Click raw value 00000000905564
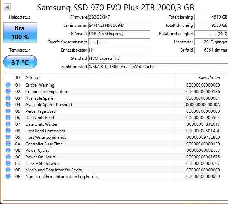The width and height of the screenshot is (228, 204). pos(203,118)
